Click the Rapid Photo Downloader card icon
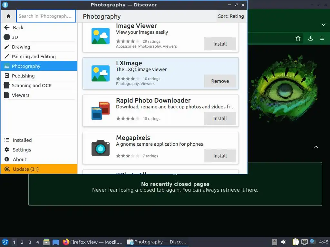The image size is (330, 247). pyautogui.click(x=101, y=111)
